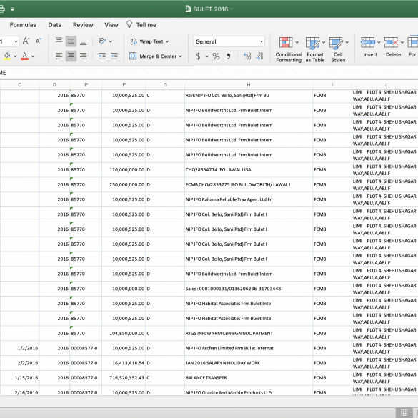Click the text orientation icon
418x418 pixels.
point(102,41)
